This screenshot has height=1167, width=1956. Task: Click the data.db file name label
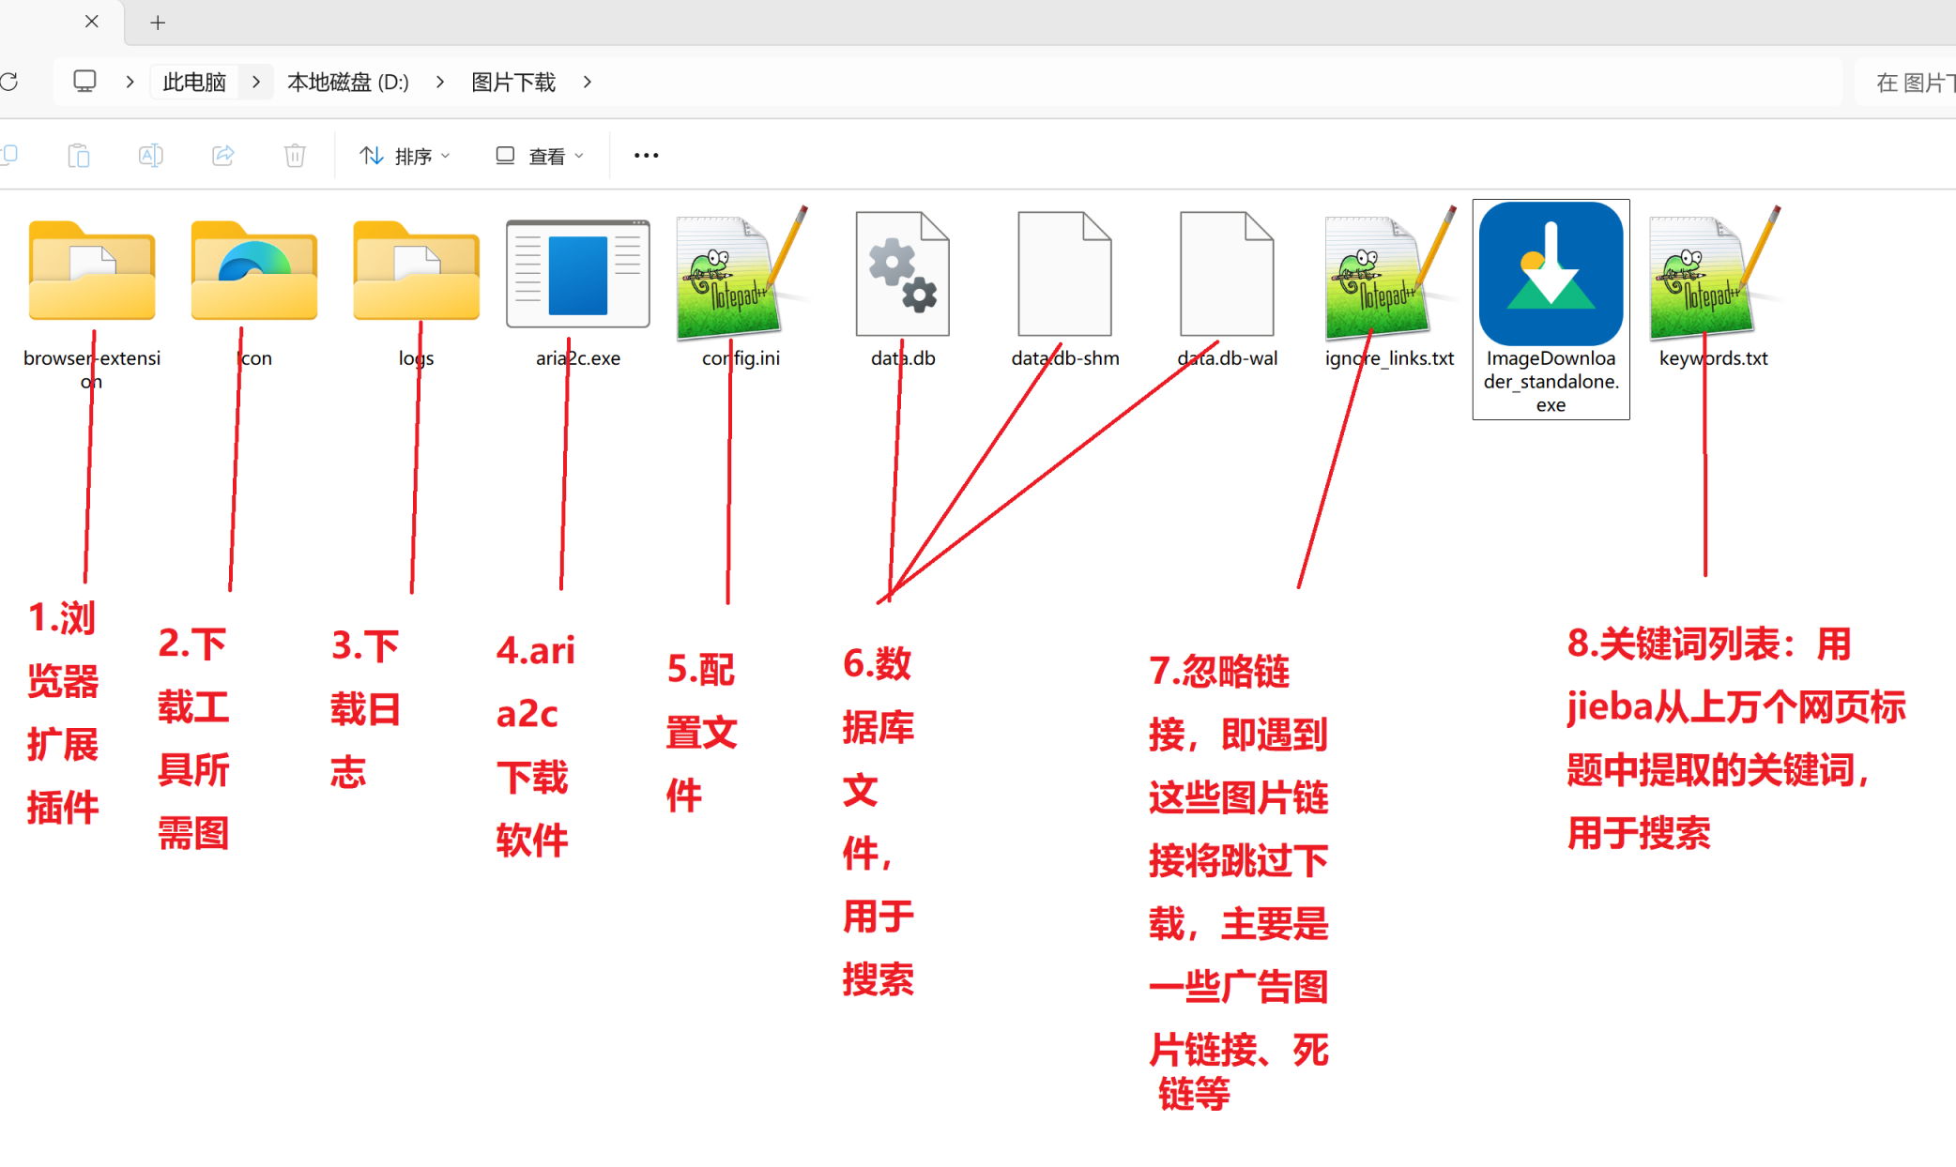pos(903,358)
